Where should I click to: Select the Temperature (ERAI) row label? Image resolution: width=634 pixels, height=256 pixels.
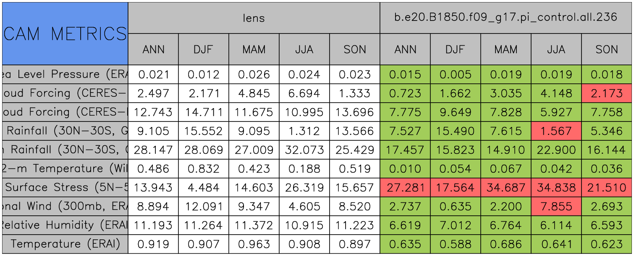tap(65, 244)
